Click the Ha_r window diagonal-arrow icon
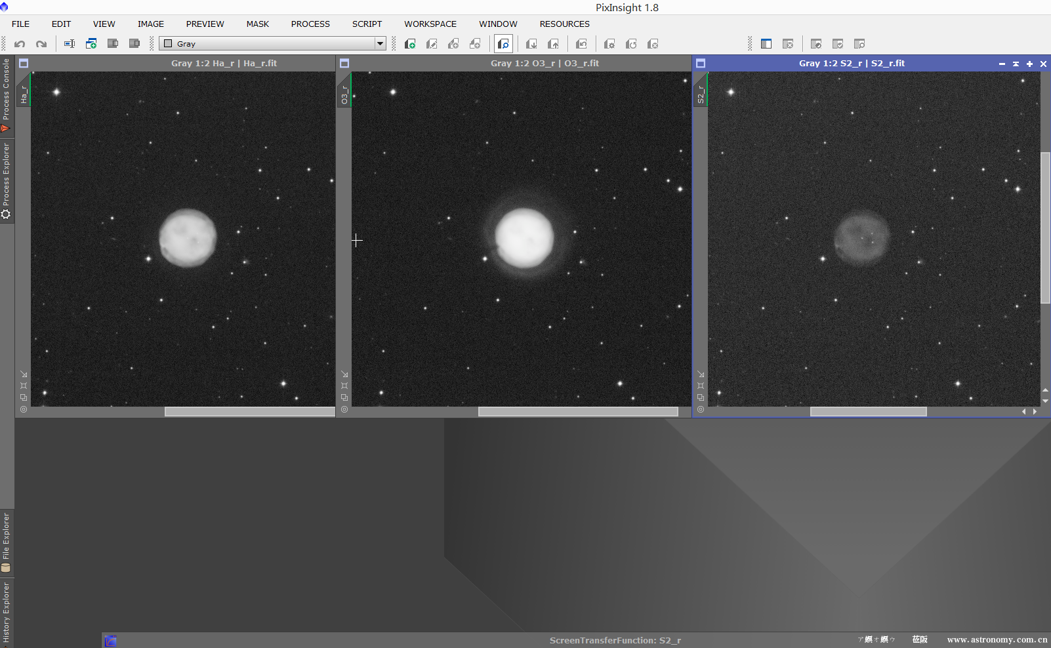The width and height of the screenshot is (1051, 648). [24, 375]
